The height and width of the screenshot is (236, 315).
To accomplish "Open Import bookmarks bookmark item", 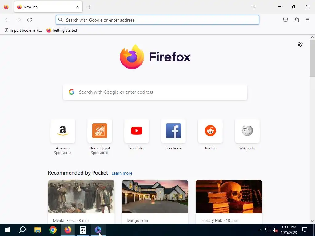I will coord(23,30).
